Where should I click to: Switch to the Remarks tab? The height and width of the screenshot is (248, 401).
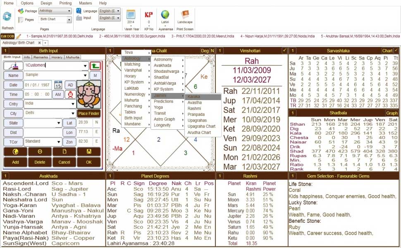point(41,57)
